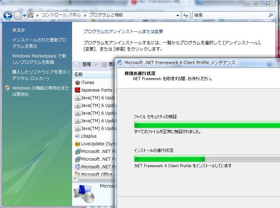Click the third Java(TM) 6 Update icon
This screenshot has width=280, height=208.
[77, 113]
